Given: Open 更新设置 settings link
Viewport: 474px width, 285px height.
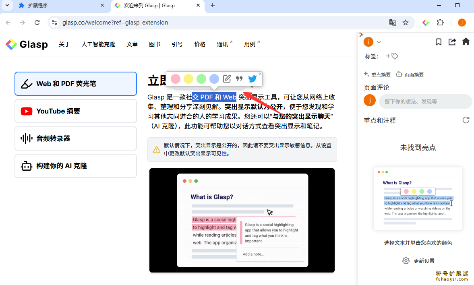Looking at the screenshot, I should click(x=424, y=261).
